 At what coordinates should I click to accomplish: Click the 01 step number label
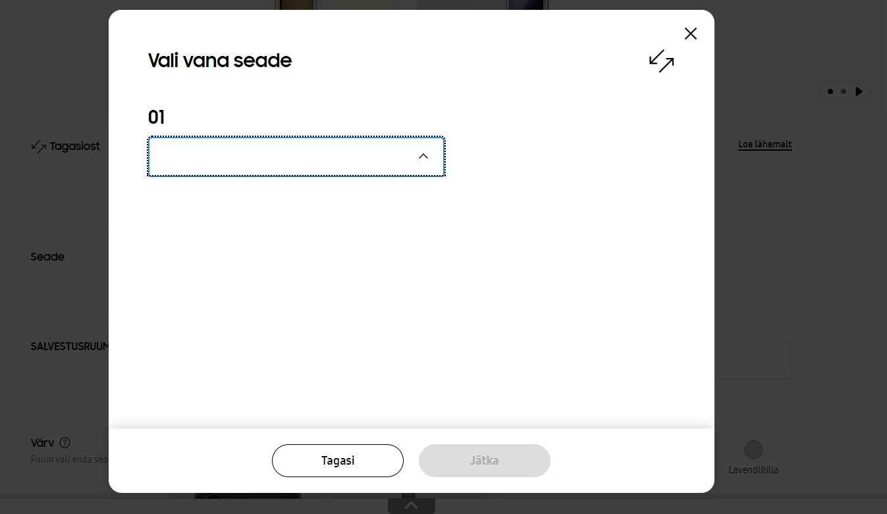coord(156,117)
